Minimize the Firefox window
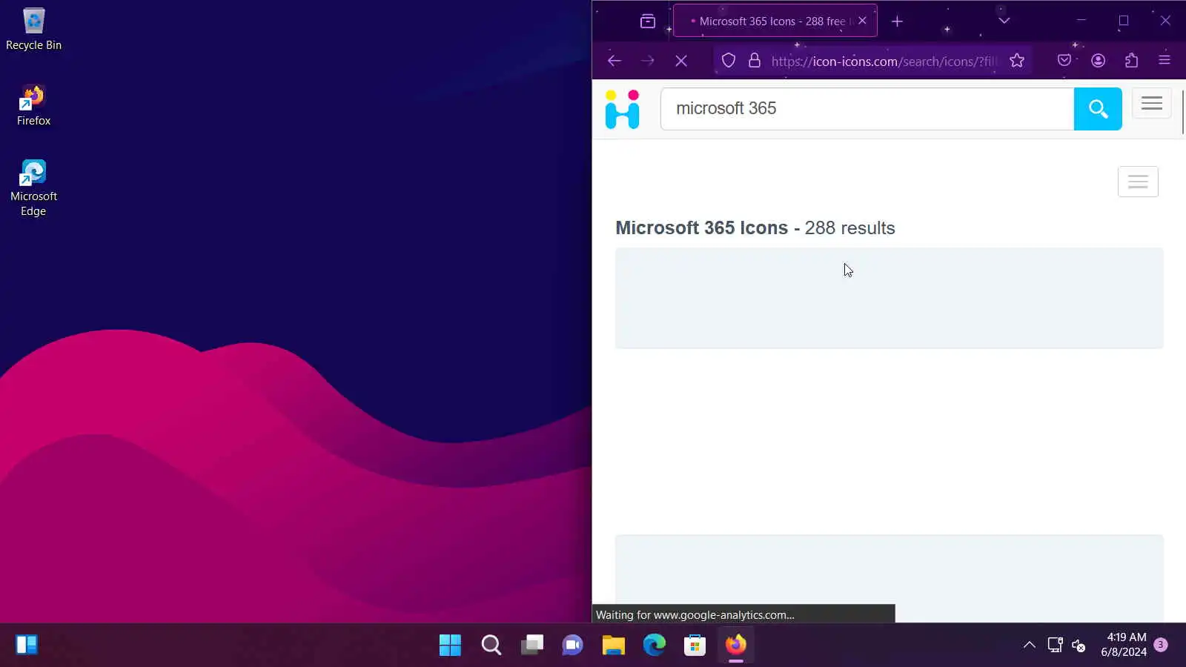The height and width of the screenshot is (667, 1186). 1081,21
